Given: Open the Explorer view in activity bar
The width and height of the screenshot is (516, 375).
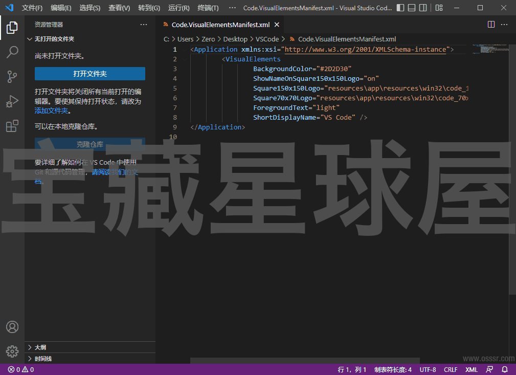Looking at the screenshot, I should click(12, 27).
